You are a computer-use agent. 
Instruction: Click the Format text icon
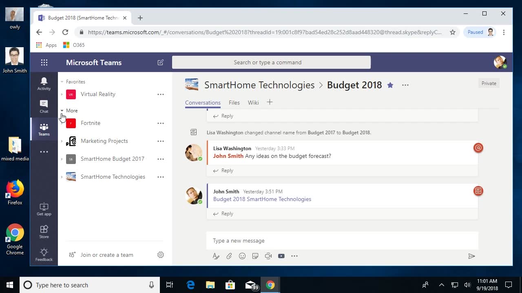(216, 256)
